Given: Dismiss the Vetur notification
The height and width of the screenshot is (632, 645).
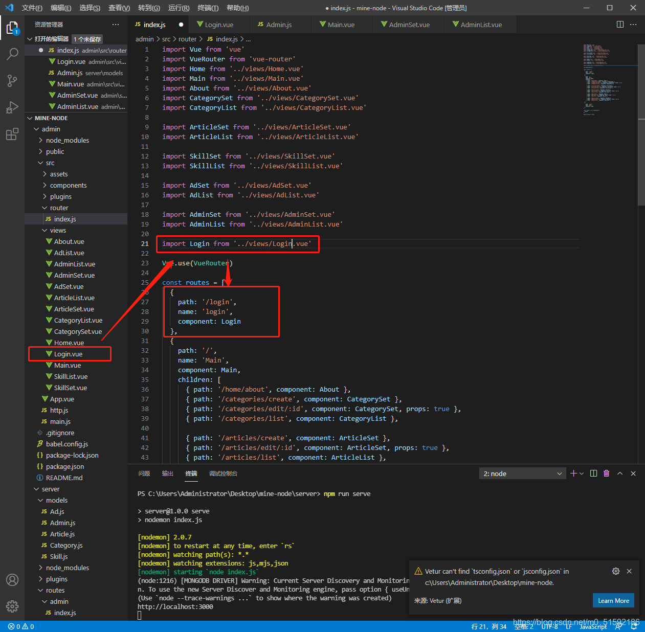Looking at the screenshot, I should pyautogui.click(x=629, y=571).
